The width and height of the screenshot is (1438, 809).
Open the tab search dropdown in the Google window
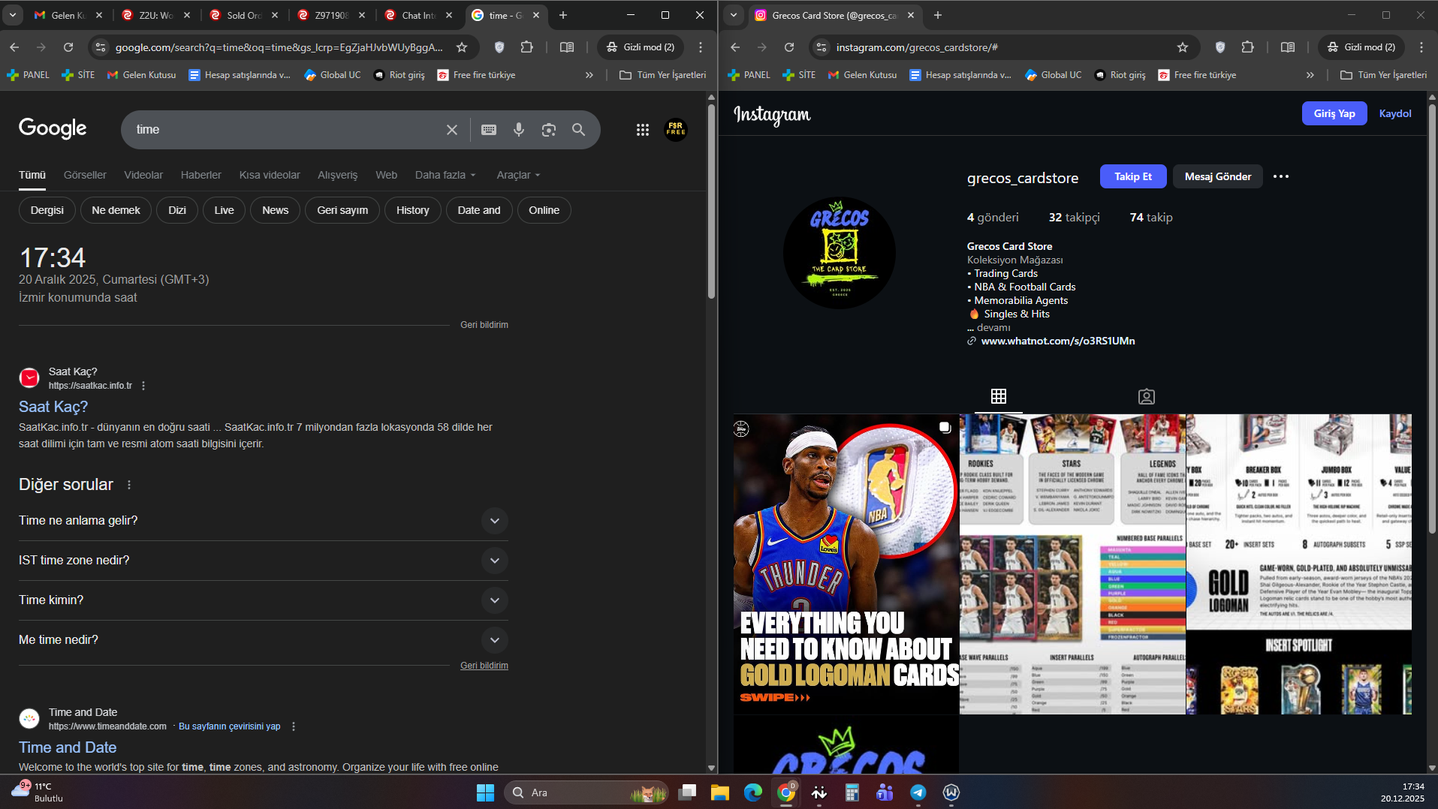(13, 15)
